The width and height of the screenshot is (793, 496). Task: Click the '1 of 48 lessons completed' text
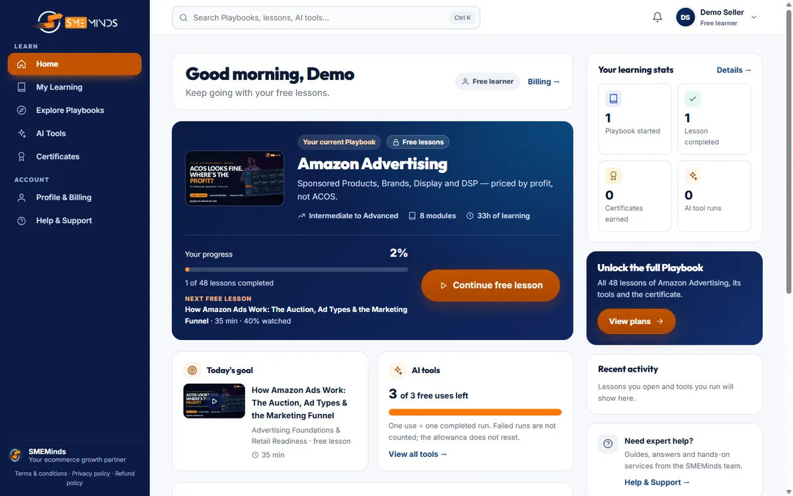click(x=229, y=283)
